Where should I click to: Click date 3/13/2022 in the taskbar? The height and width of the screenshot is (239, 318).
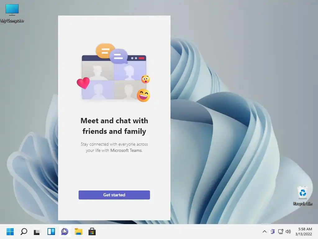[x=304, y=234]
